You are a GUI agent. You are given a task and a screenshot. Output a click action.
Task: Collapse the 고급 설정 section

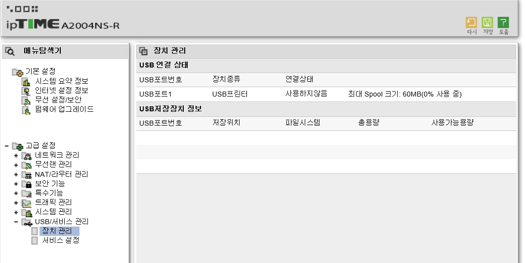click(x=6, y=146)
